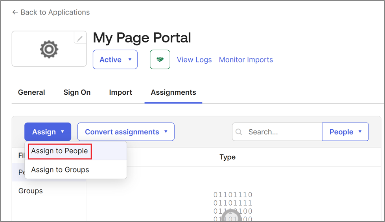Click the magnifying glass search icon
Viewport: 385px width, 222px height.
[x=239, y=132]
